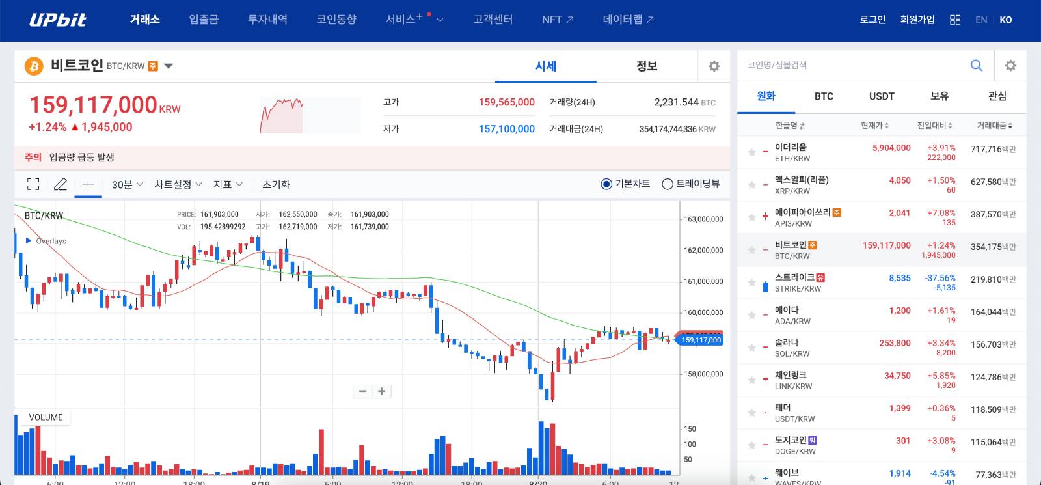
Task: Favorite 이더리움 with star icon
Action: click(751, 152)
